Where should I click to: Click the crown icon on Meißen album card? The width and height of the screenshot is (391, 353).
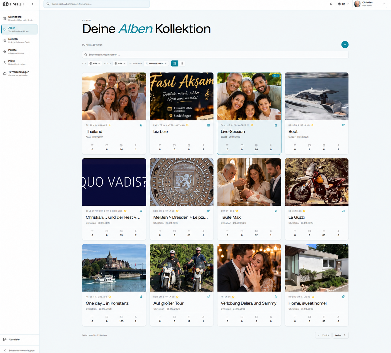(x=177, y=211)
